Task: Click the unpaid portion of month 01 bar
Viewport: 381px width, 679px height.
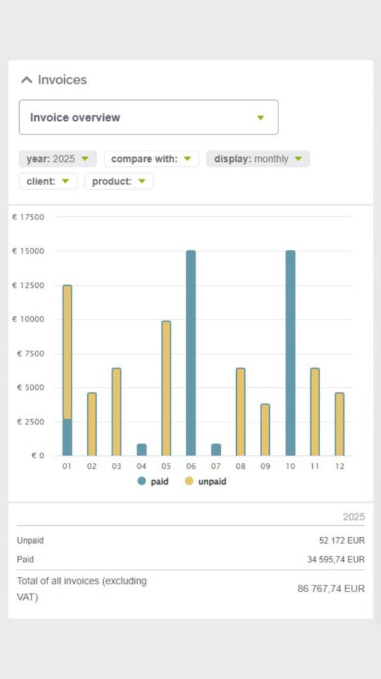Action: tap(67, 352)
